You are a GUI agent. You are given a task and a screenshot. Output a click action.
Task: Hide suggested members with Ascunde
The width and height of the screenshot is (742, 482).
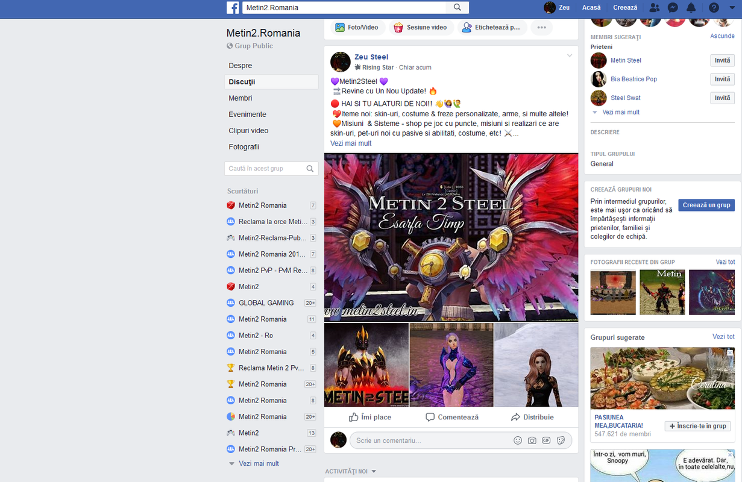(x=722, y=36)
